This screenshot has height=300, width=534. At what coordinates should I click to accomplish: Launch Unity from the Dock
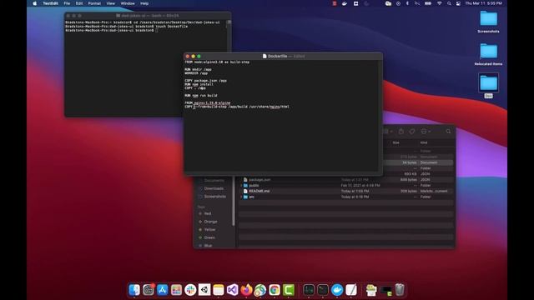click(x=204, y=290)
